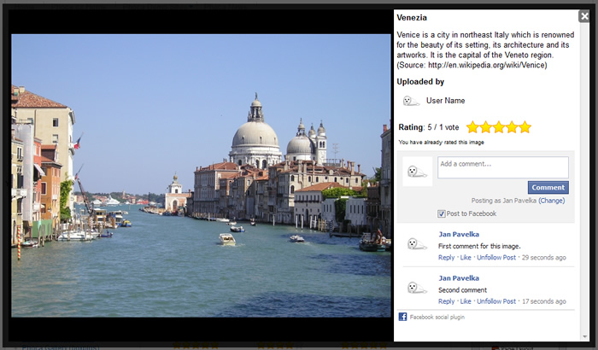Click avatar next to First comment
This screenshot has width=598, height=350.
417,244
